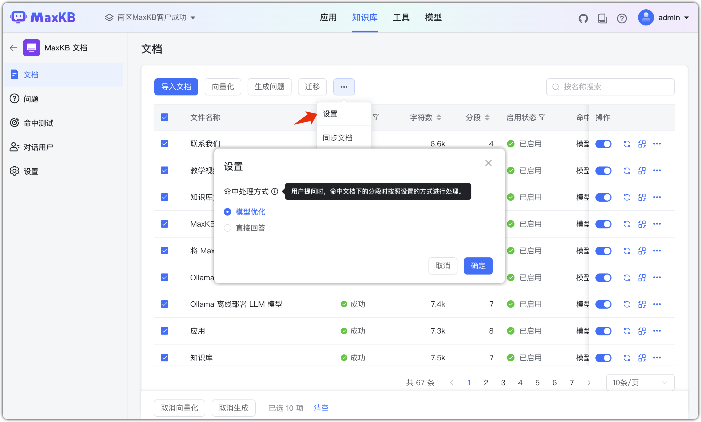Click the admin user avatar
701x422 pixels.
(x=646, y=18)
